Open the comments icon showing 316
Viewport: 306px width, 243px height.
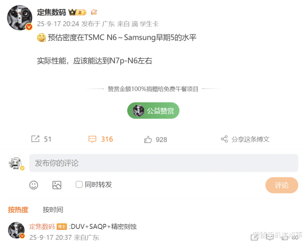(92, 139)
